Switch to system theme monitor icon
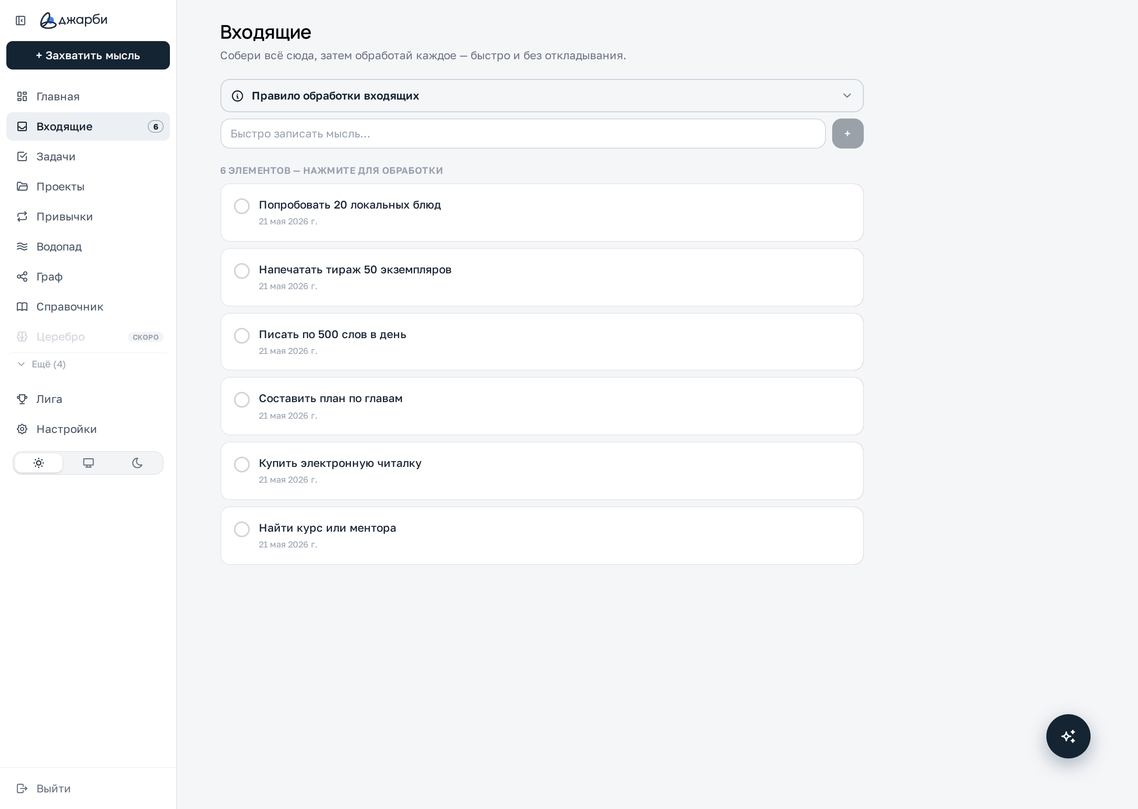Image resolution: width=1138 pixels, height=809 pixels. [88, 463]
